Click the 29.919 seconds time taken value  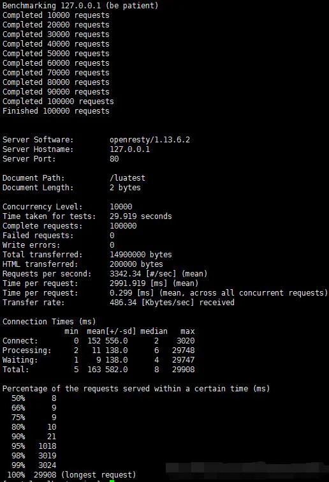coord(140,216)
